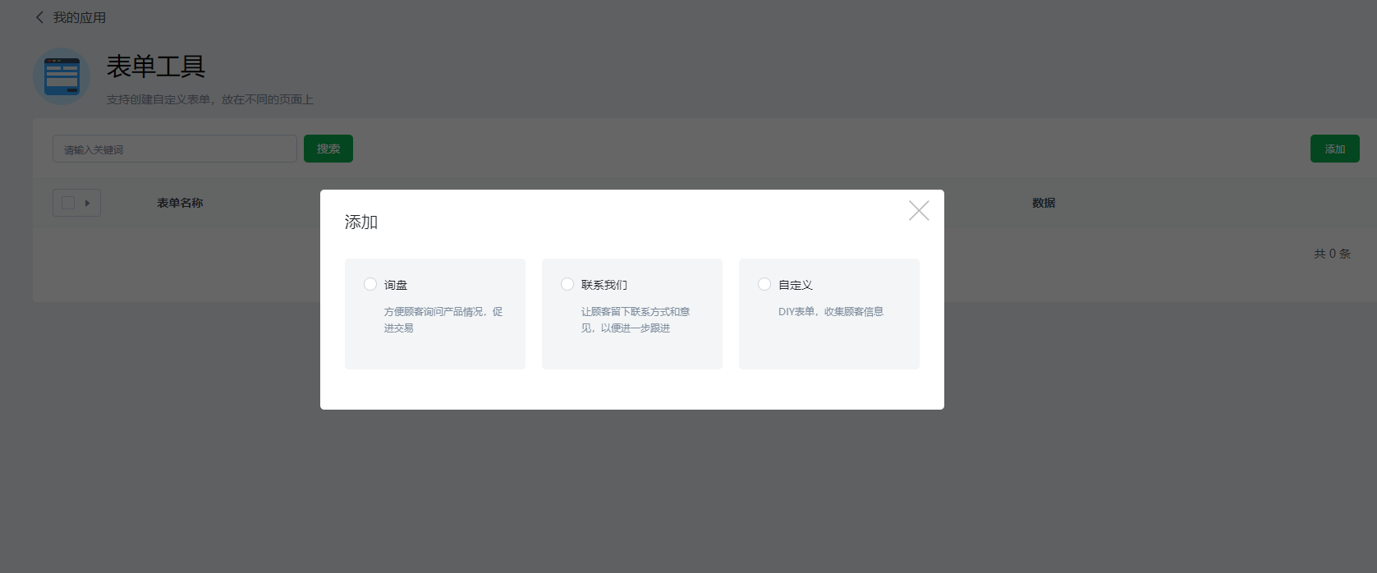Click the 数据 column header
Viewport: 1377px width, 573px height.
(x=1044, y=203)
